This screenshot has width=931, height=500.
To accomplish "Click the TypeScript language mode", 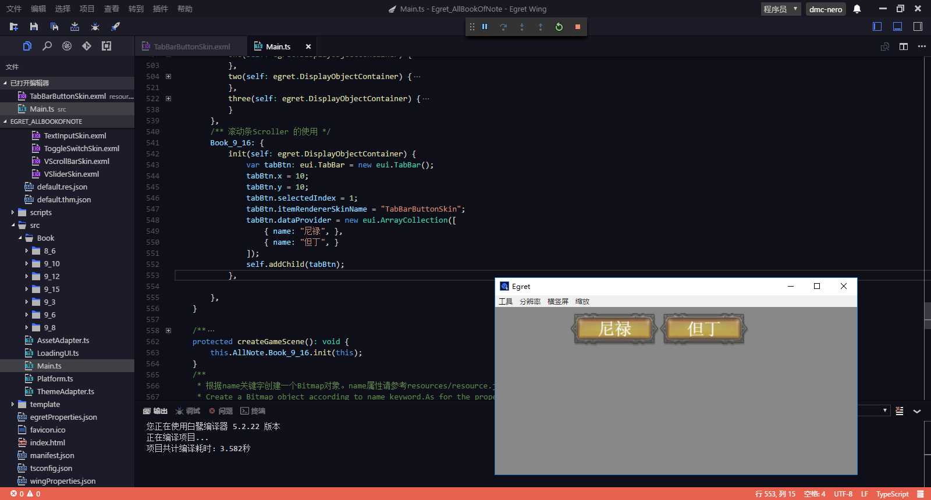I will (892, 494).
